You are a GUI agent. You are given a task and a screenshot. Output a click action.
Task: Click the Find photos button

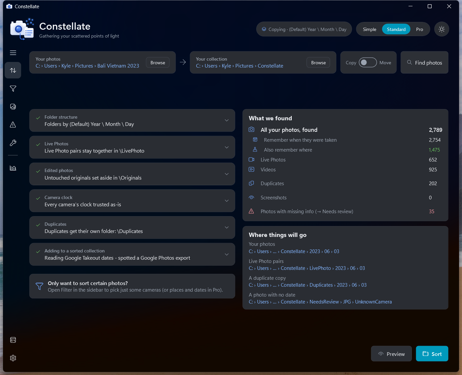pyautogui.click(x=424, y=62)
